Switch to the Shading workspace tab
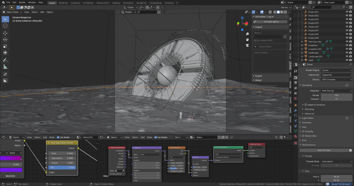 116,3
